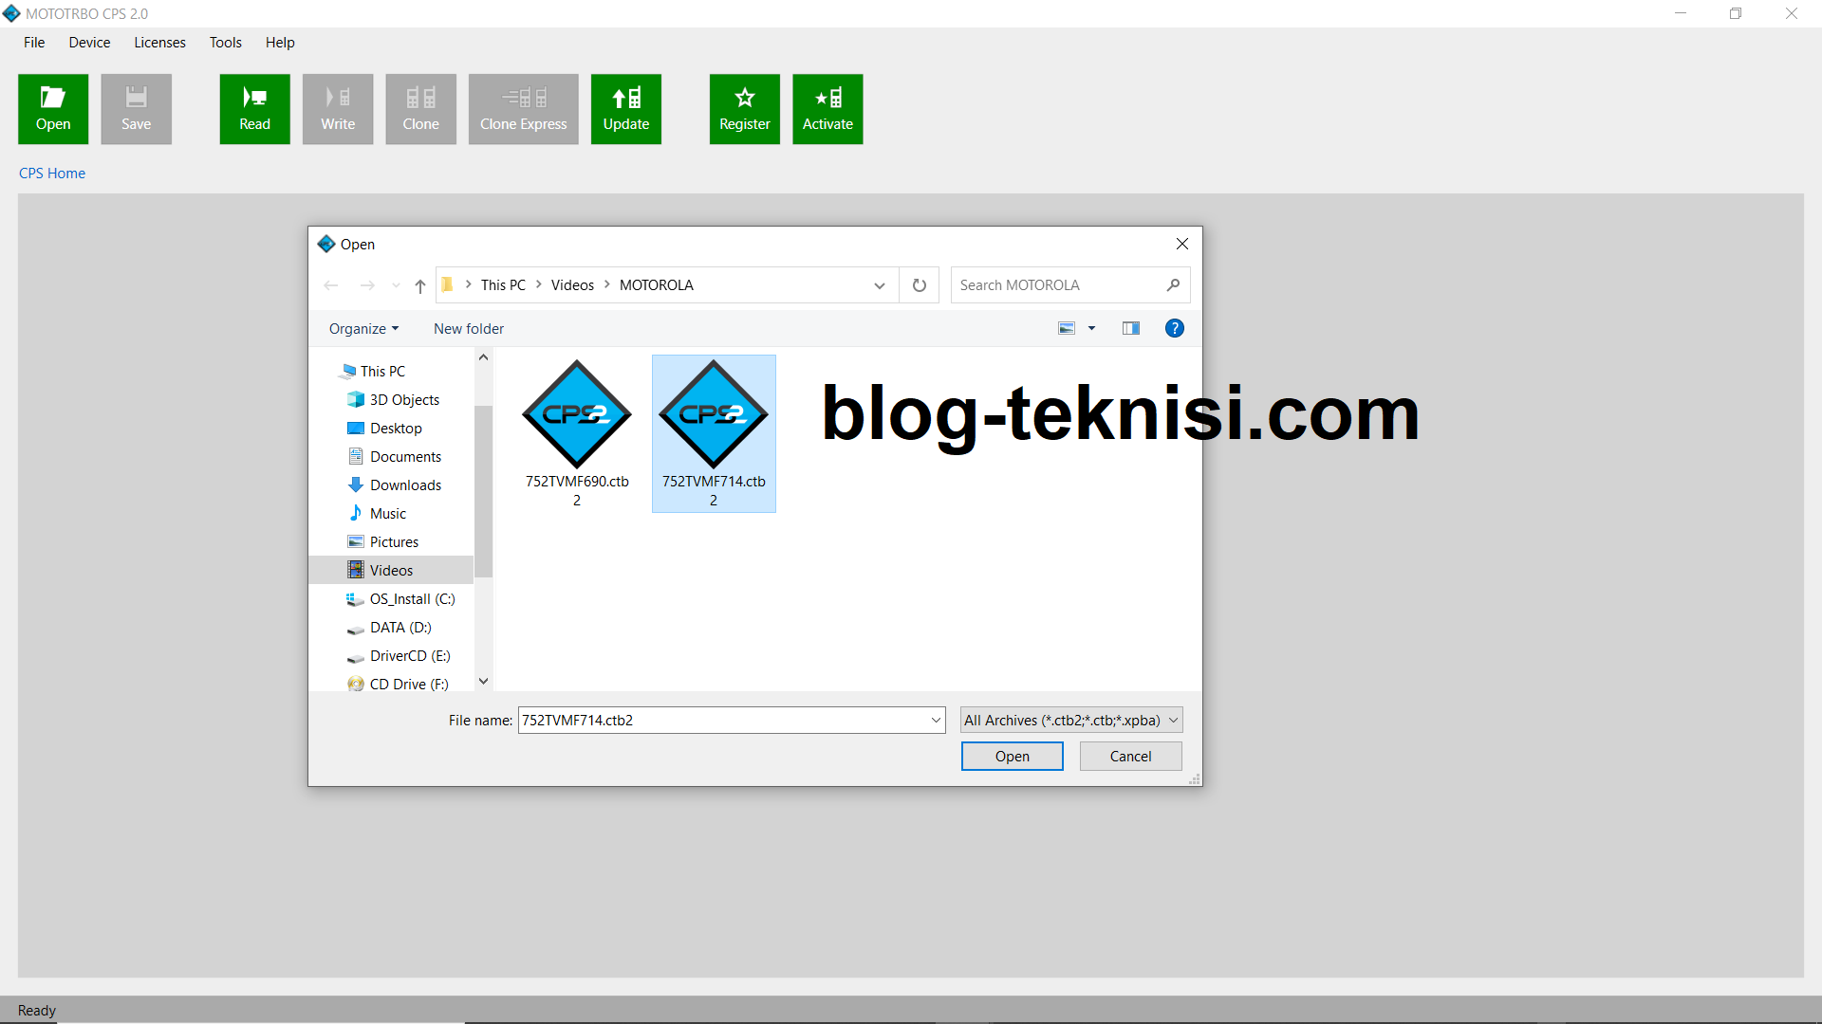Image resolution: width=1822 pixels, height=1024 pixels.
Task: Open the All Archives file type dropdown
Action: (x=1071, y=720)
